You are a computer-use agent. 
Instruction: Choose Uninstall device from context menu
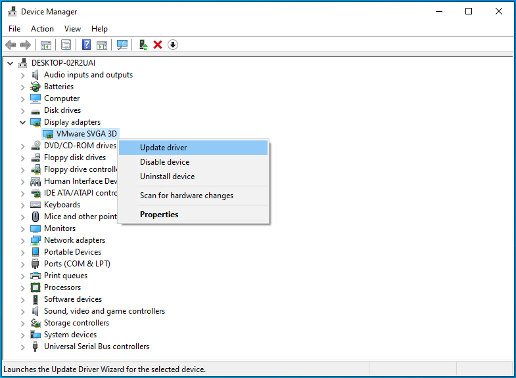click(x=167, y=177)
